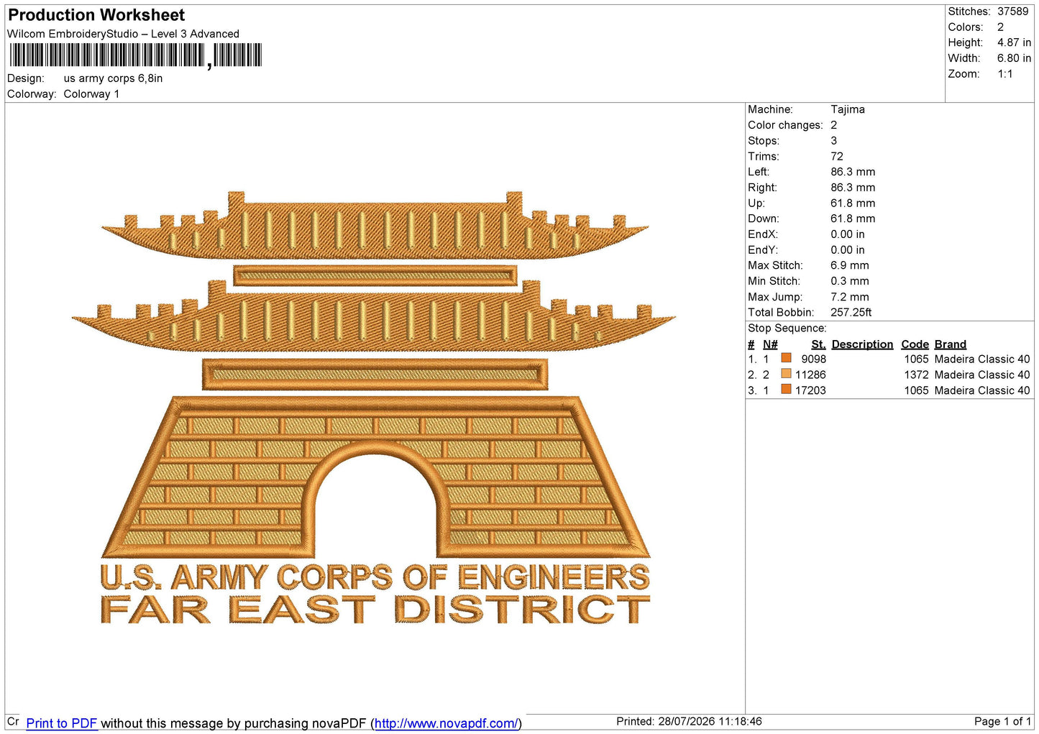Click the design name 'us army corps 6,8in'

pyautogui.click(x=113, y=78)
